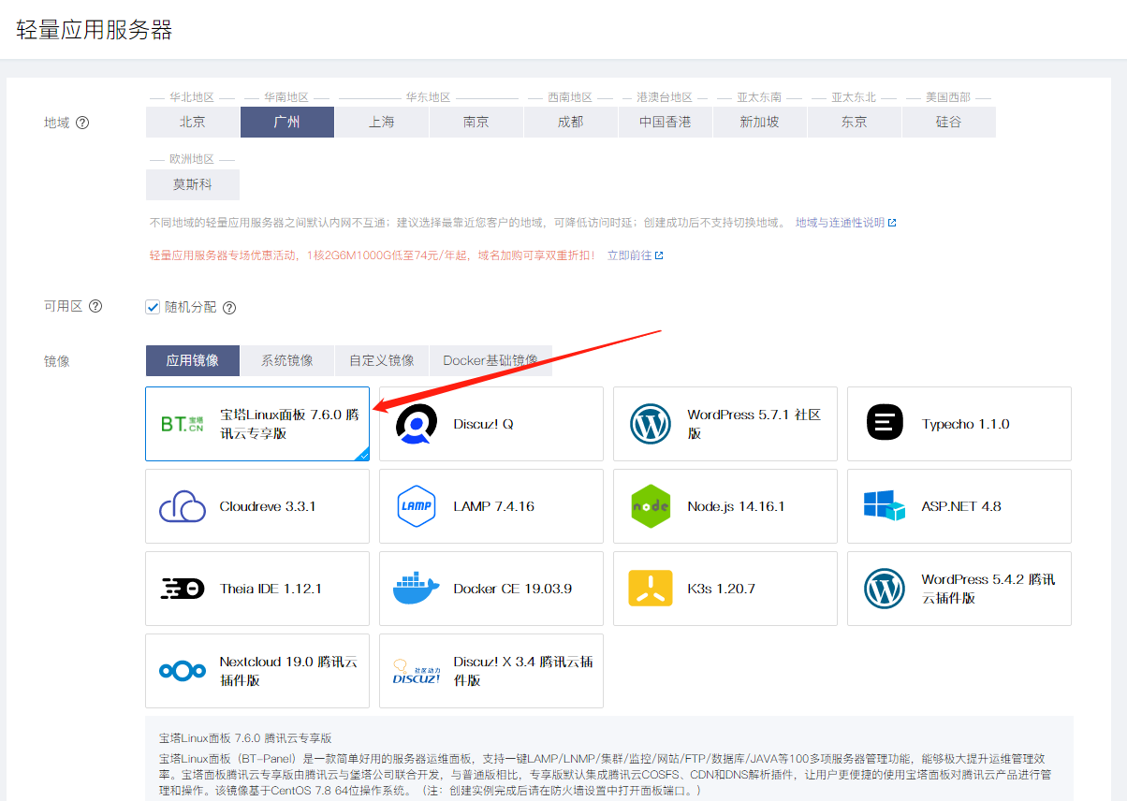
Task: Open 立即前往 promotion link
Action: 629,255
